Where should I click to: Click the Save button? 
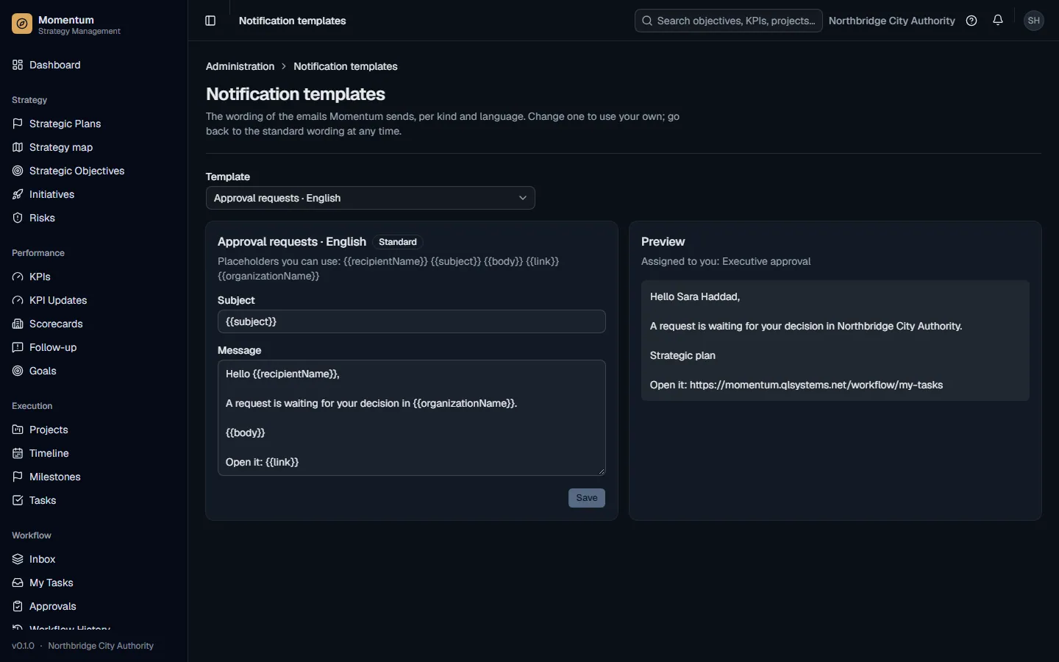click(x=587, y=498)
